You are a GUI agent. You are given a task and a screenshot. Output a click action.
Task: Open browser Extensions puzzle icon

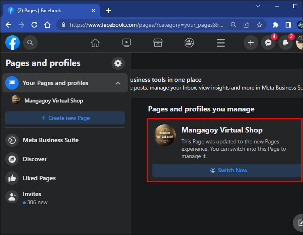(x=276, y=25)
